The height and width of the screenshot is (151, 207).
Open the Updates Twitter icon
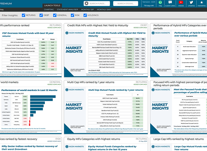click(191, 2)
